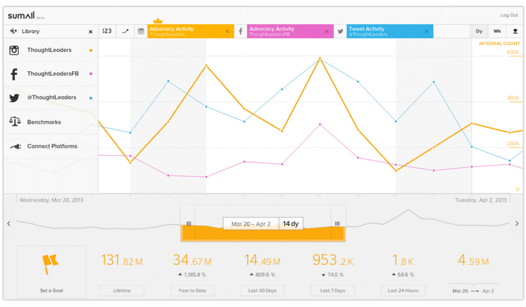Select the orange Advocacy Activity ThoughtLeaders tab
526x307 pixels.
pyautogui.click(x=191, y=31)
